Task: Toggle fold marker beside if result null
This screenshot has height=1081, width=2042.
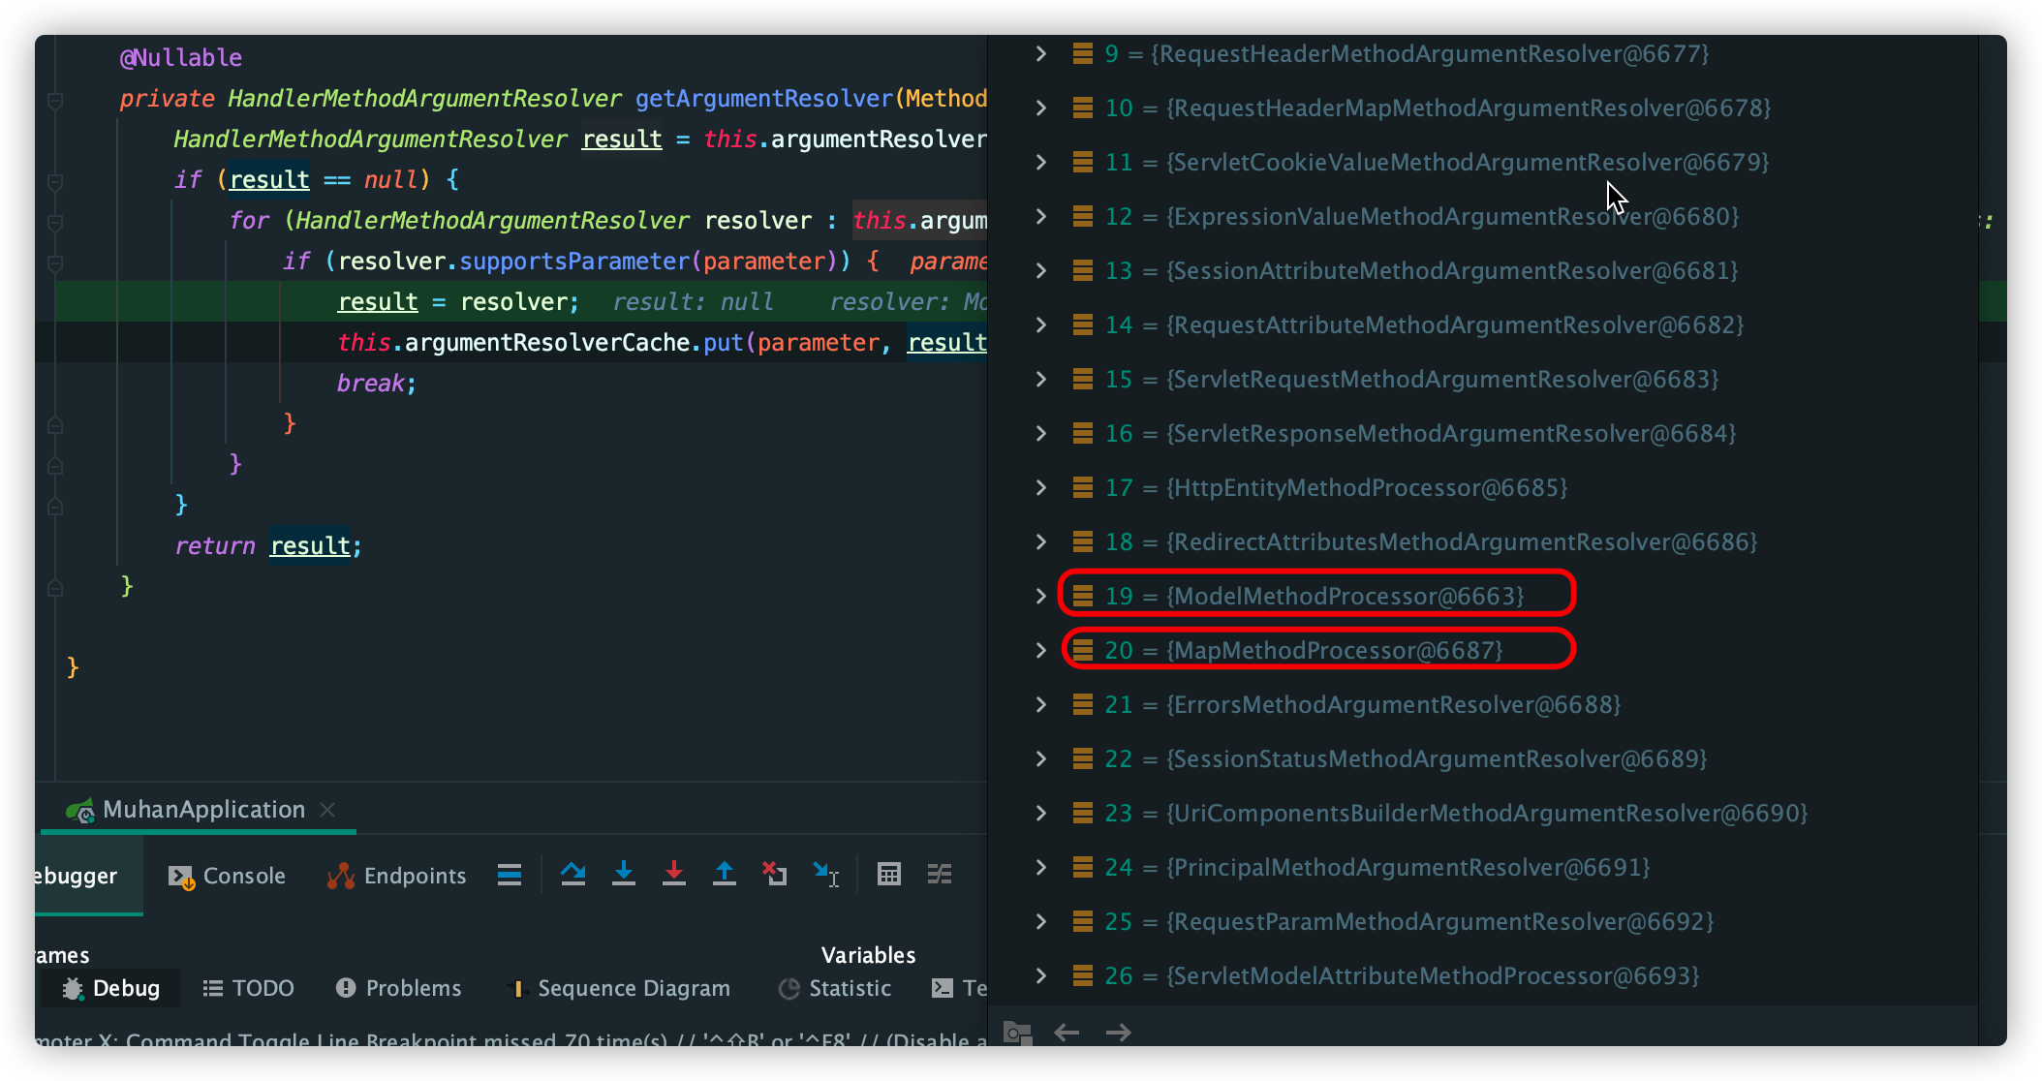Action: [x=55, y=181]
